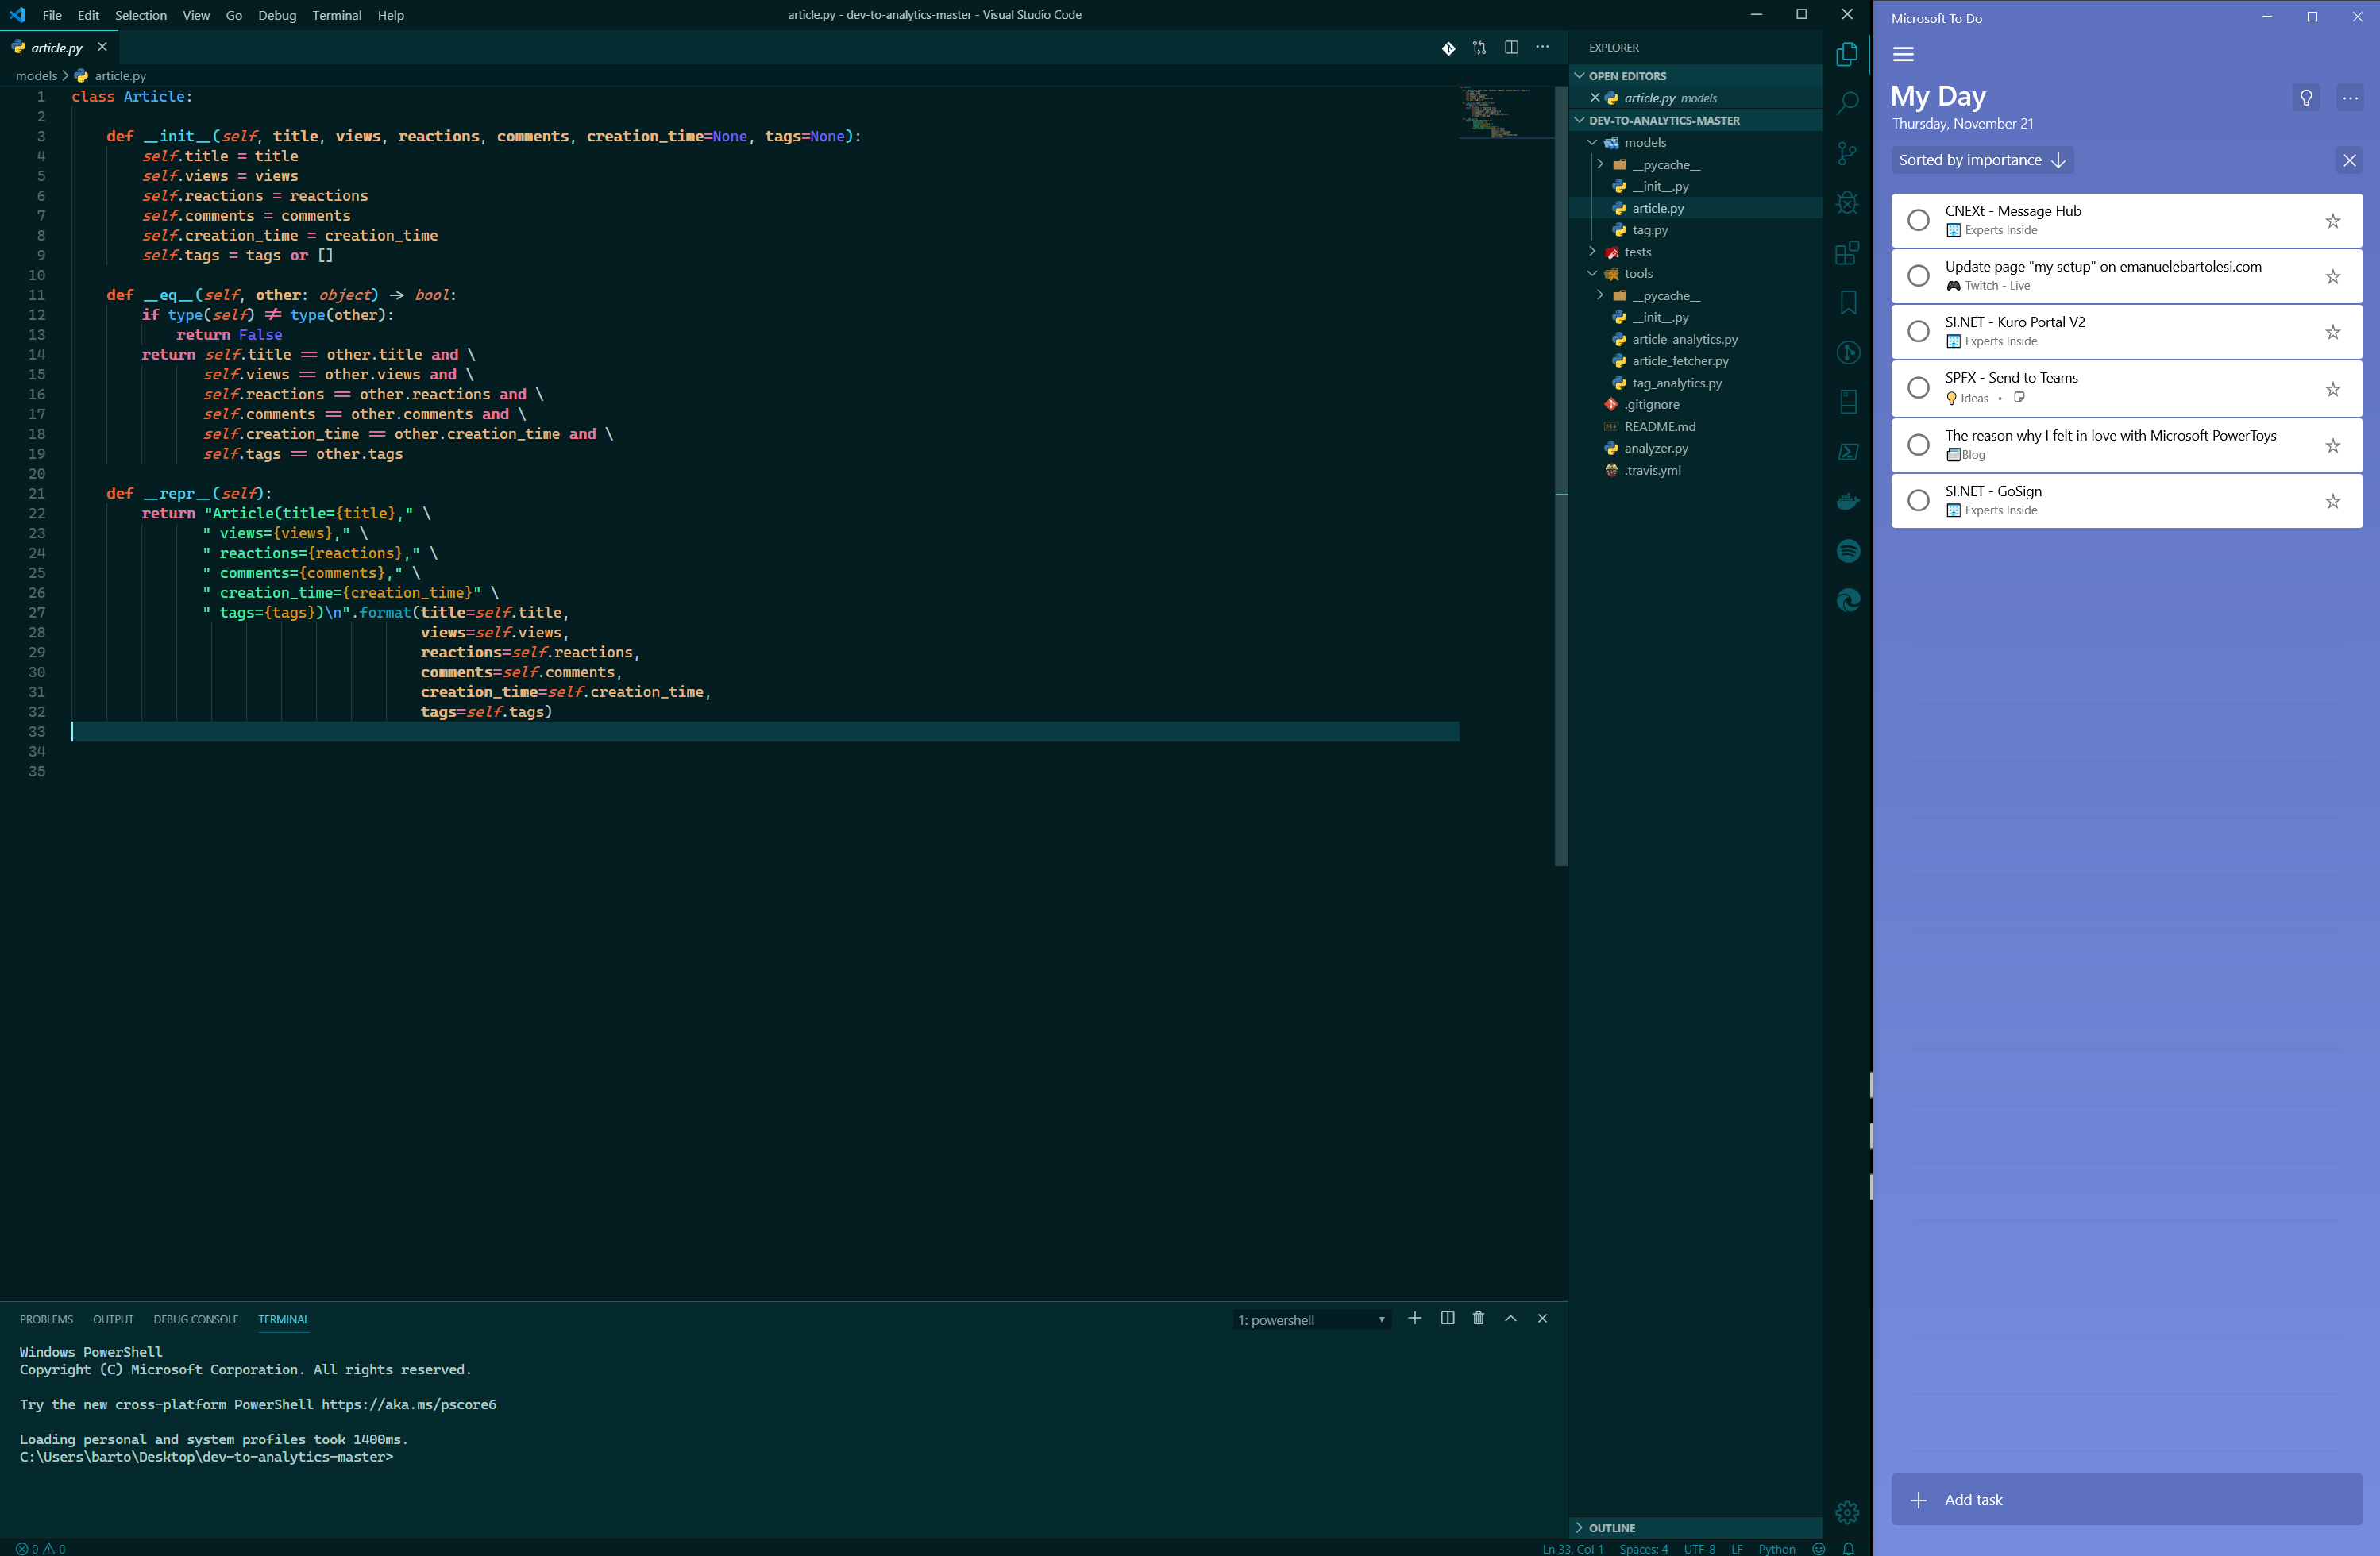The image size is (2380, 1556).
Task: Open the powershell terminal selector dropdown
Action: [x=1311, y=1320]
